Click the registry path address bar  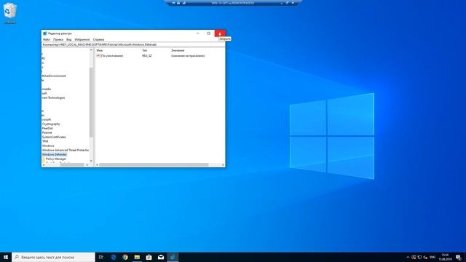tap(133, 44)
